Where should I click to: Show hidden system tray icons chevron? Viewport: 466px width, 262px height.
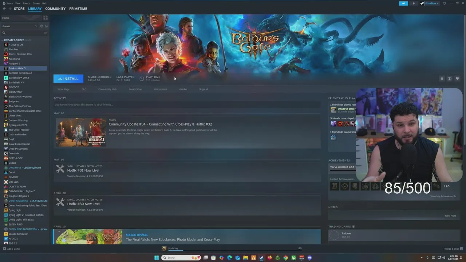[x=422, y=258]
